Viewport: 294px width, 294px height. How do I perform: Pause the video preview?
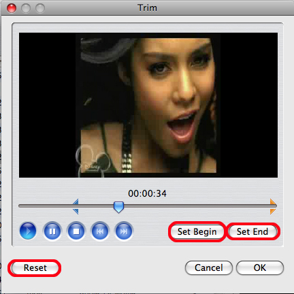pyautogui.click(x=52, y=231)
